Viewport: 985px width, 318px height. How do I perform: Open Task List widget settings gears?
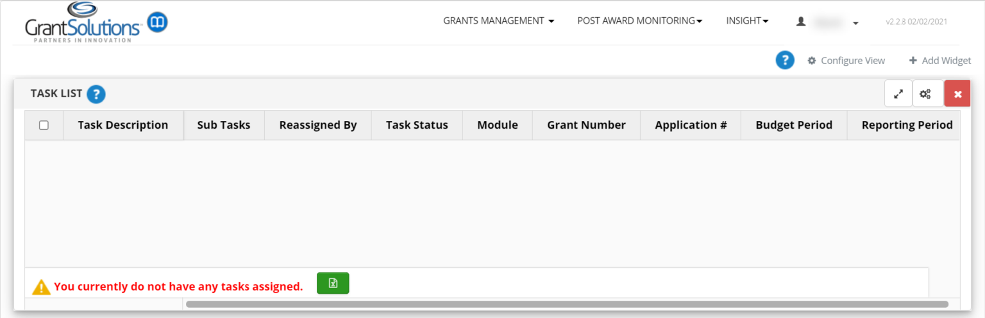coord(925,93)
